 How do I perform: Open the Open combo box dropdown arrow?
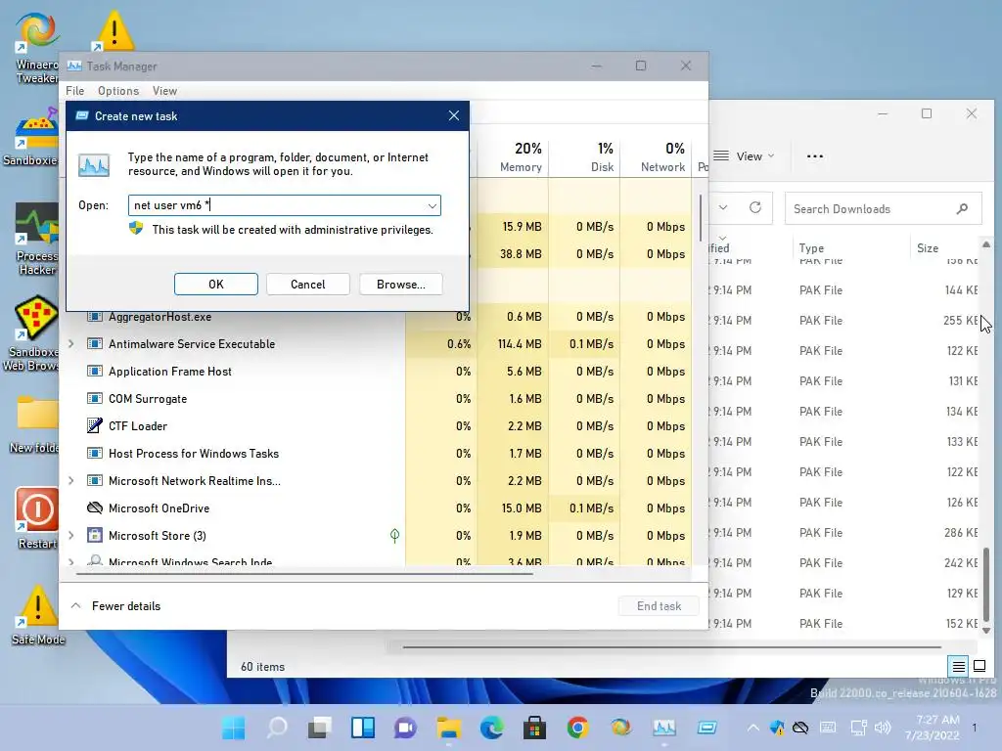tap(433, 205)
